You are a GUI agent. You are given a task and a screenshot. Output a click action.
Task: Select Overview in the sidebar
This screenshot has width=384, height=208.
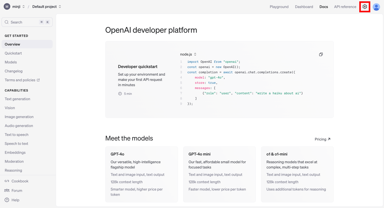click(27, 44)
